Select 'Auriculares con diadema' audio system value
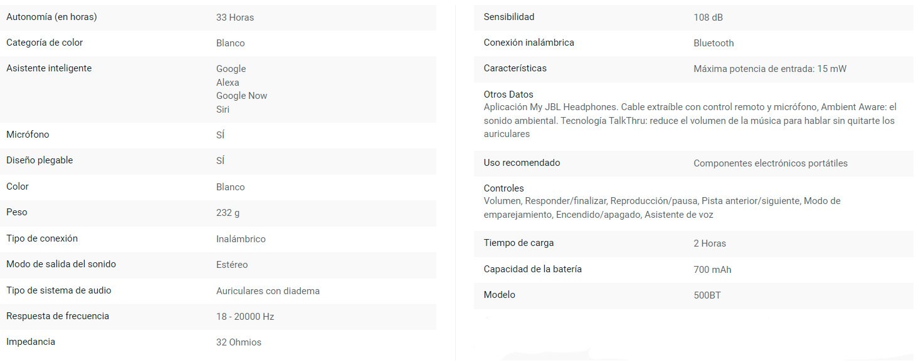 click(x=268, y=291)
